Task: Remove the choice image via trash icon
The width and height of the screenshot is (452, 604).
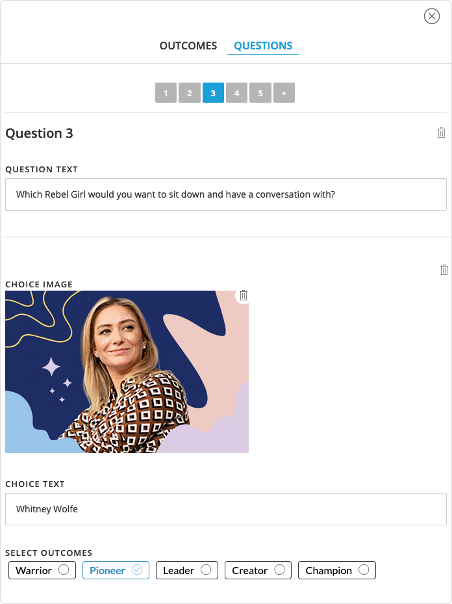Action: (x=244, y=296)
